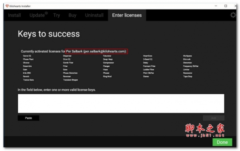Focus the license keys text field
This screenshot has width=240, height=151.
(x=121, y=103)
